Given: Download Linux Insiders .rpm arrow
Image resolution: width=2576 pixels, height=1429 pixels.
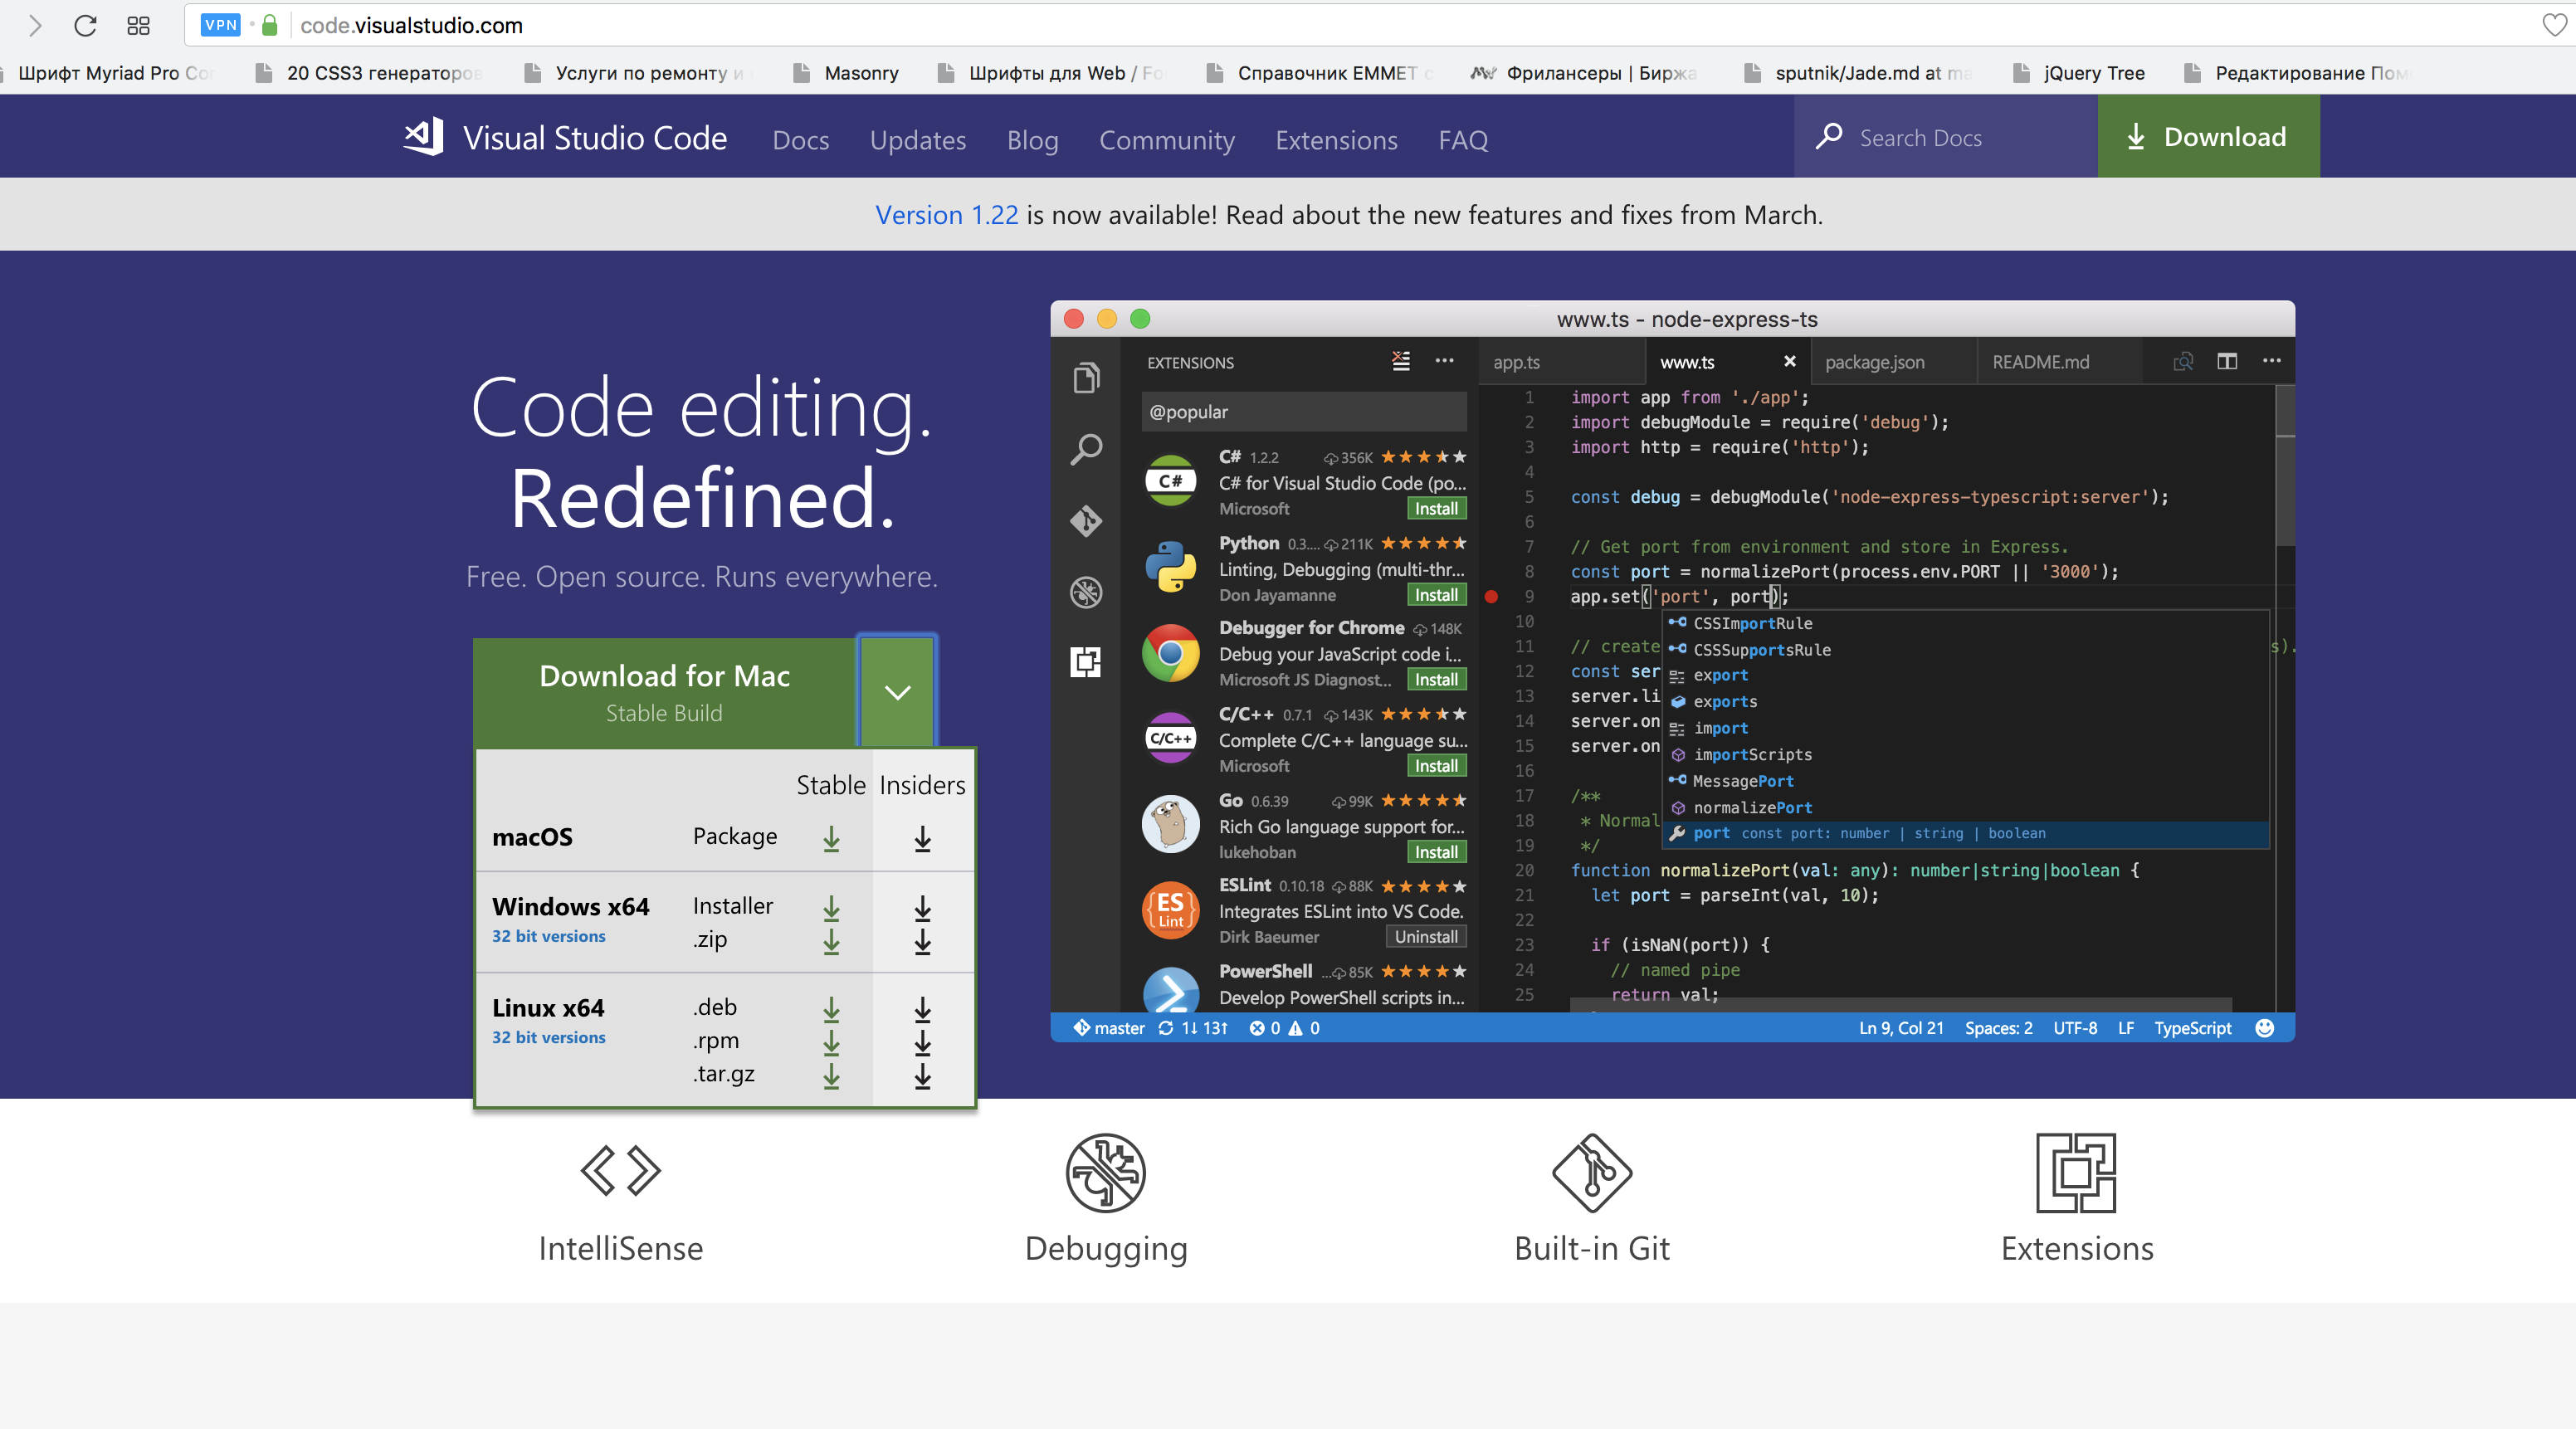Looking at the screenshot, I should click(923, 1042).
